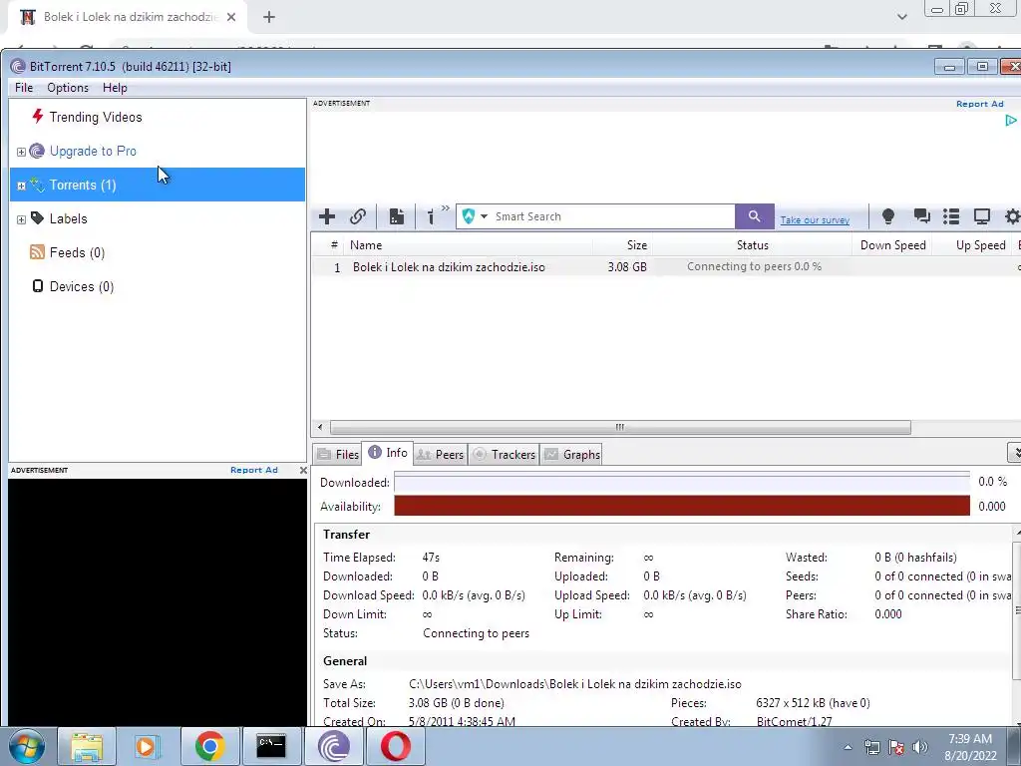Select Feeds (0) in the sidebar

click(77, 252)
